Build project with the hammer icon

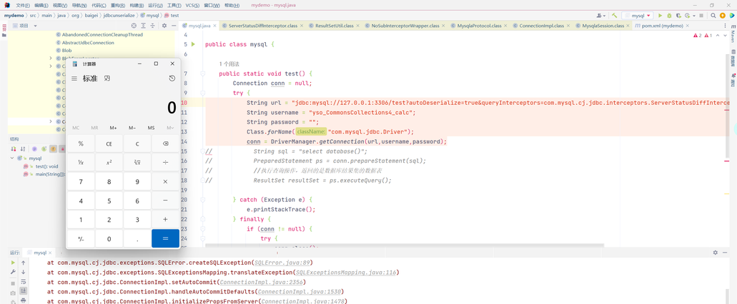[x=614, y=15]
